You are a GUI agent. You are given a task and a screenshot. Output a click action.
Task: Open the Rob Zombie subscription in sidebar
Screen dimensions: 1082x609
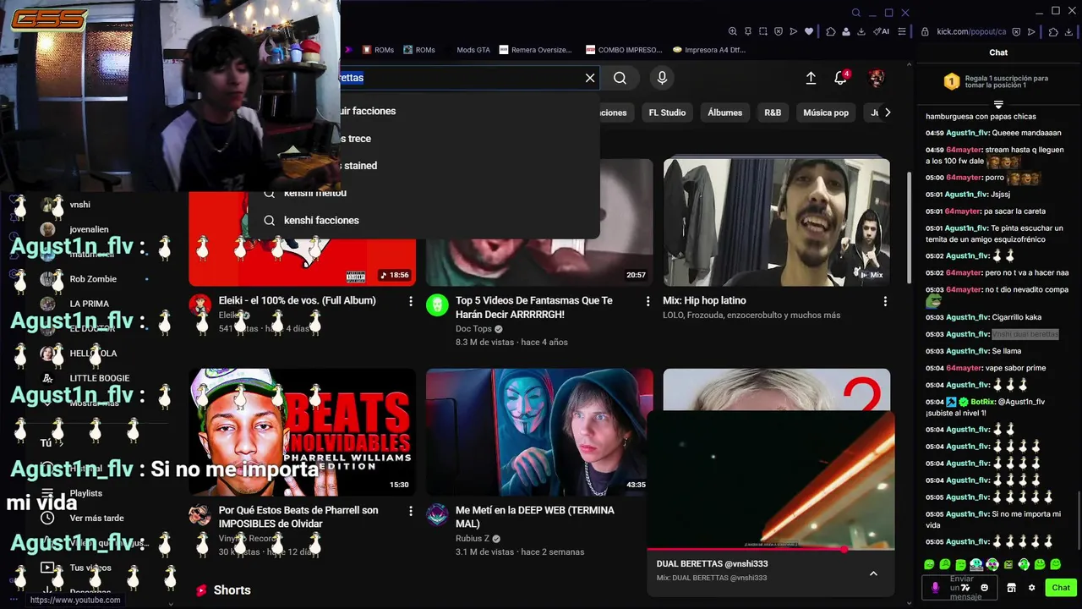pos(93,279)
